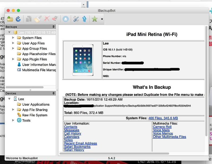Select User Applications under Devices
The height and width of the screenshot is (164, 212).
coord(36,104)
